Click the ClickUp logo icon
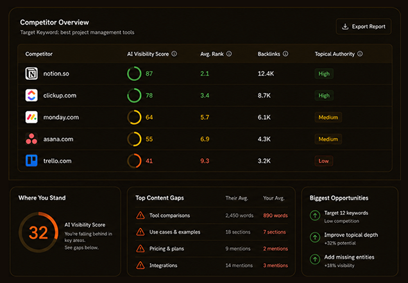 (31, 95)
